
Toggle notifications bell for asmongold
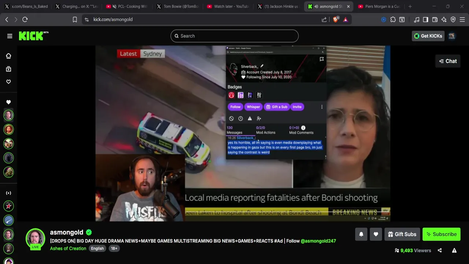tap(361, 234)
